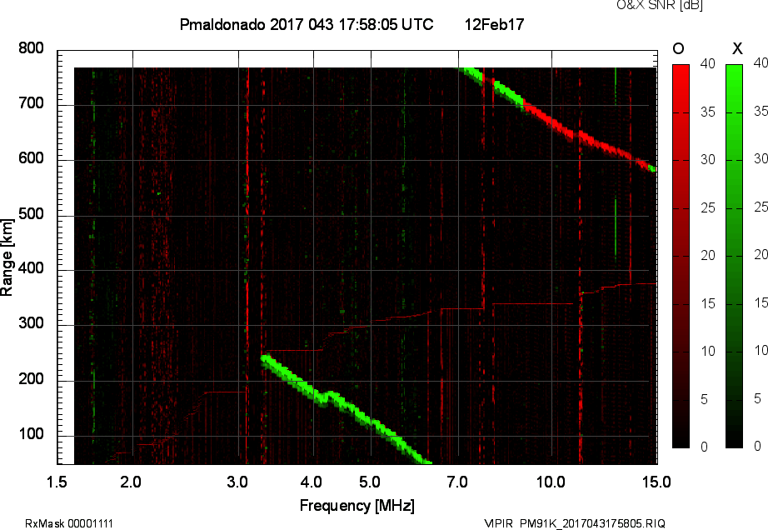Click the 'Range [km]' axis label
The image size is (768, 530).
pyautogui.click(x=7, y=257)
